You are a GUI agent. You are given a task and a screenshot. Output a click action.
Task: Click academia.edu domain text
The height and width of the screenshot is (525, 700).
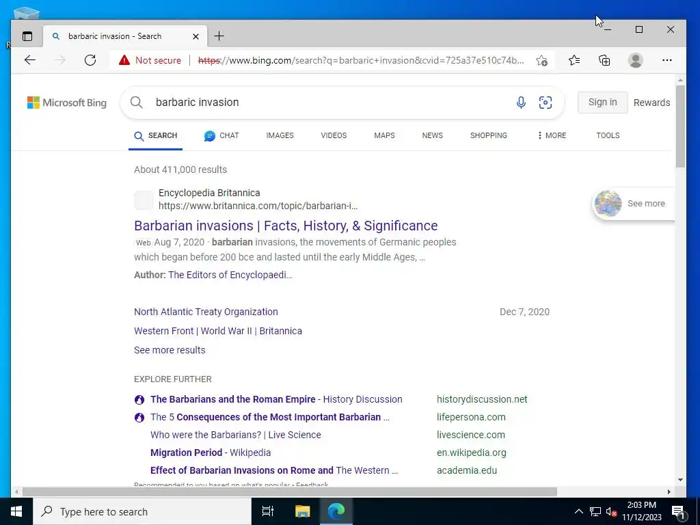tap(466, 470)
